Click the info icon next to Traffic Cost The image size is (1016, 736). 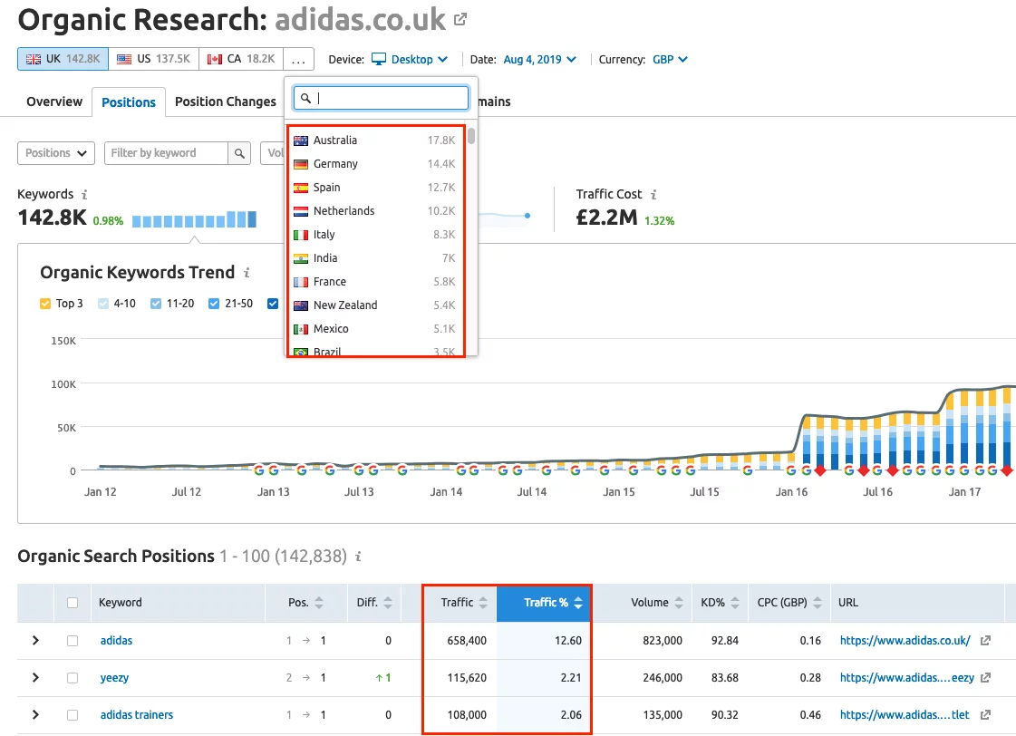click(x=655, y=193)
